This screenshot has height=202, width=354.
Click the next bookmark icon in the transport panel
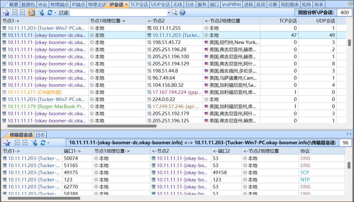click(25, 143)
